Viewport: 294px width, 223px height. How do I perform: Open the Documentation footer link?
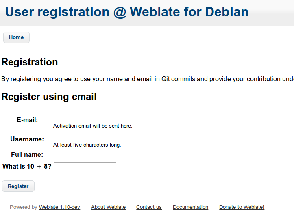pos(190,207)
